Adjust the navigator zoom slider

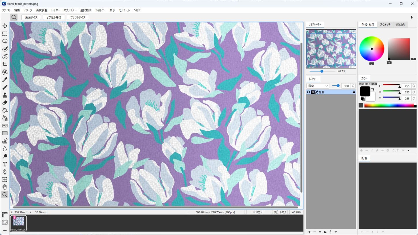coord(322,71)
